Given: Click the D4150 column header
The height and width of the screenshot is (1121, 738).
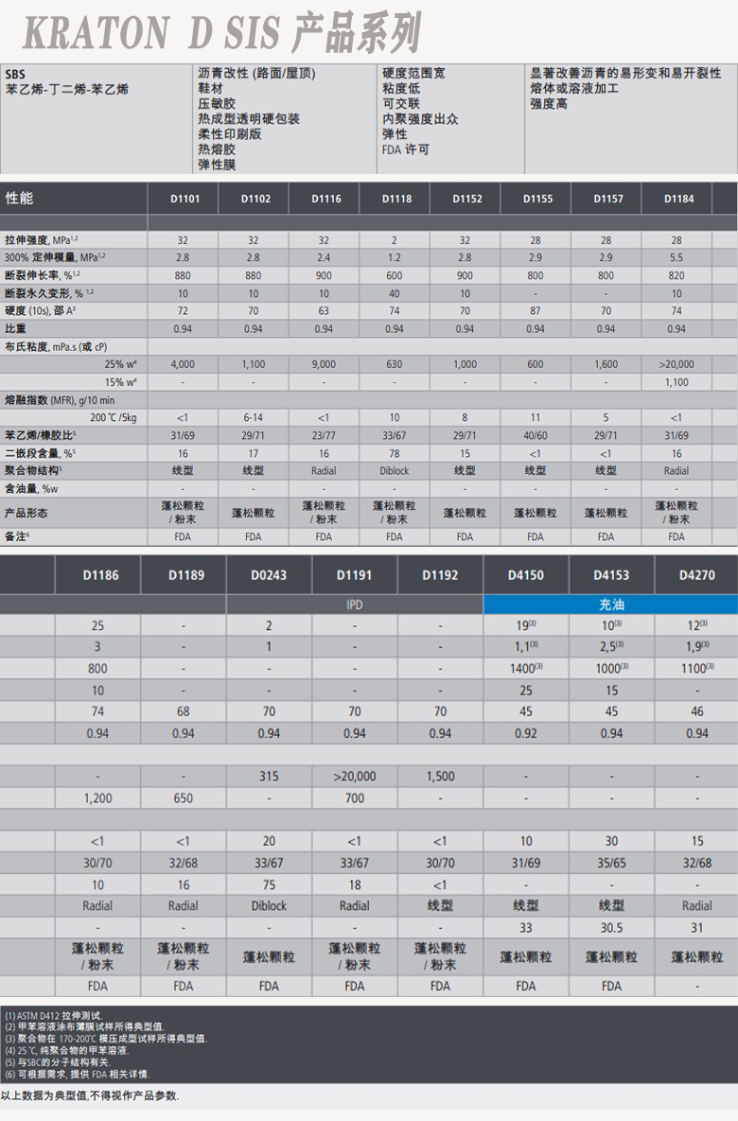Looking at the screenshot, I should (x=526, y=575).
